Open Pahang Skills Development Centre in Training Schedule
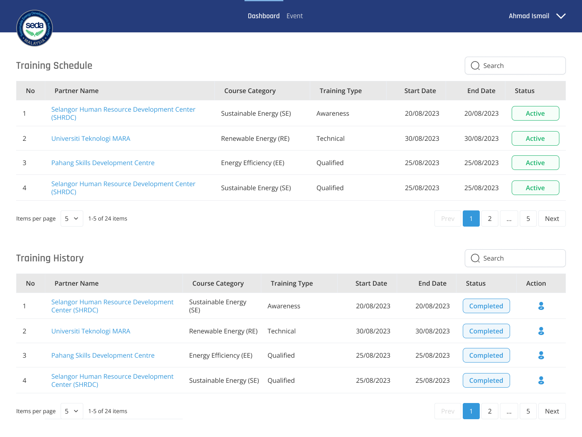 point(103,163)
